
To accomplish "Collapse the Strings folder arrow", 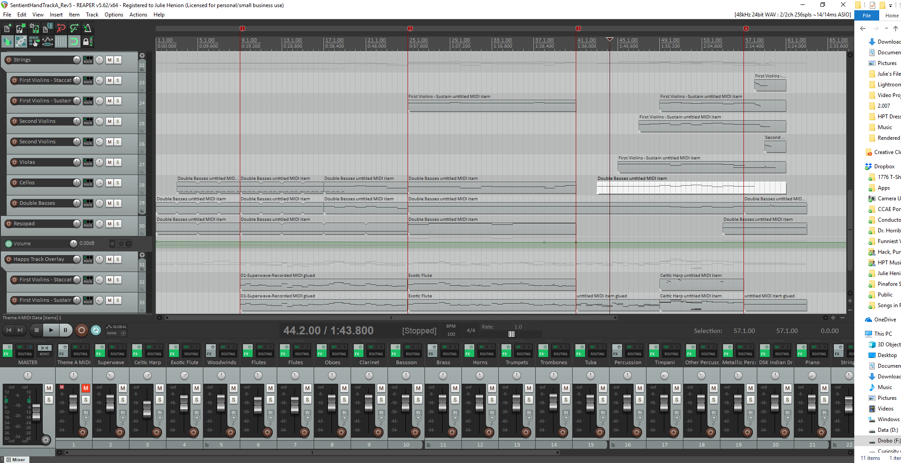I will [142, 56].
